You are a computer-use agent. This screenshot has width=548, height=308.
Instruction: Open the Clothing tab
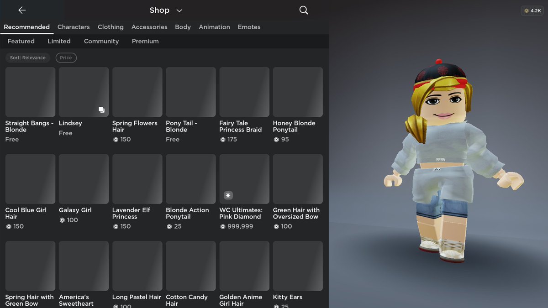pyautogui.click(x=111, y=27)
